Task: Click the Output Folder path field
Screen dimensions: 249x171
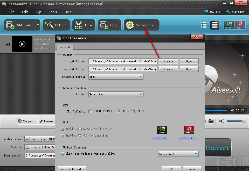Action: [123, 61]
